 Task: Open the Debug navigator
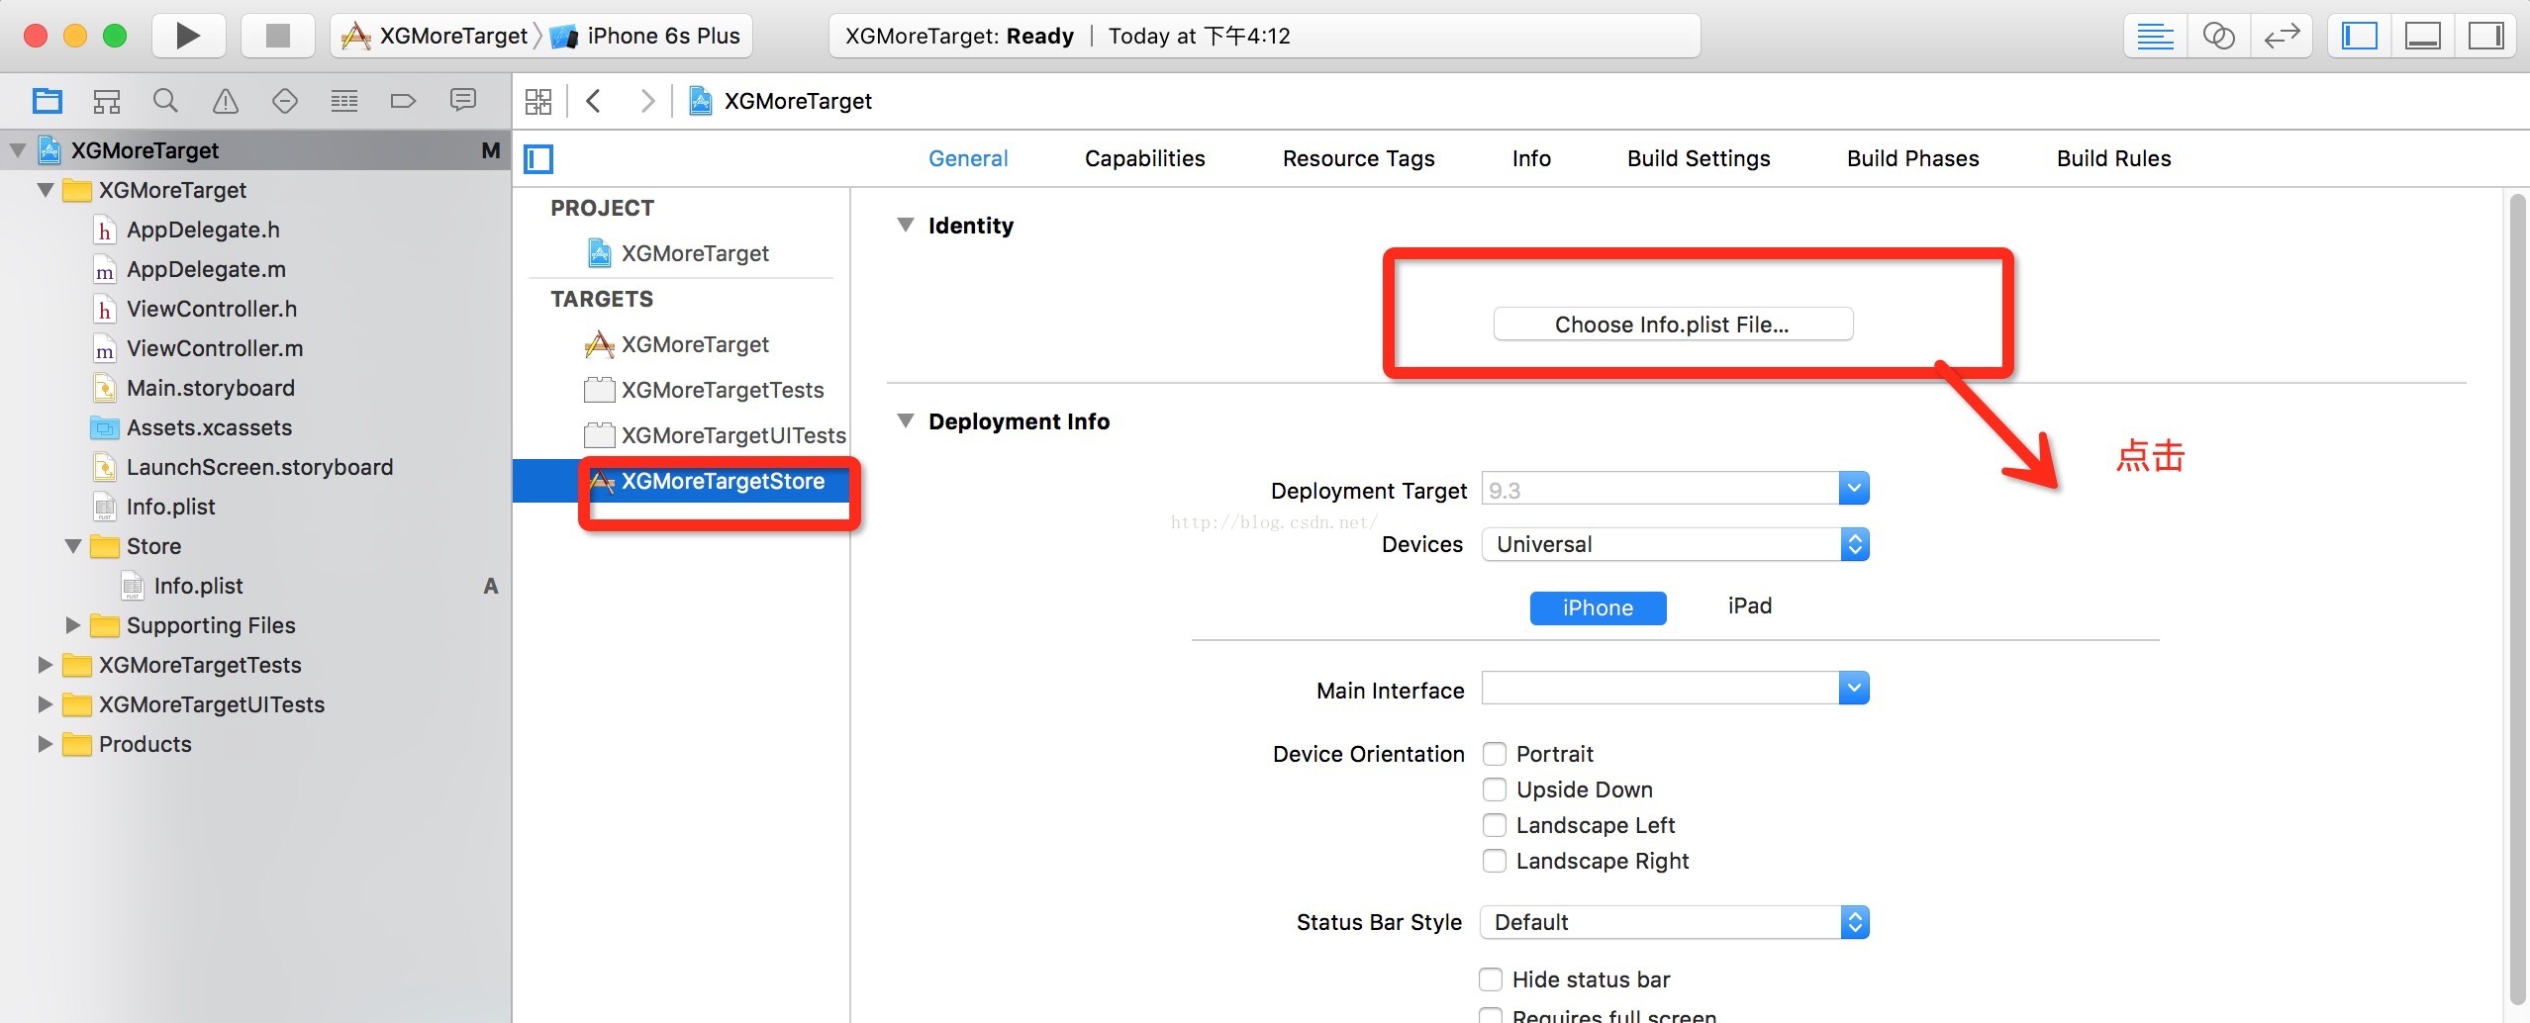344,101
